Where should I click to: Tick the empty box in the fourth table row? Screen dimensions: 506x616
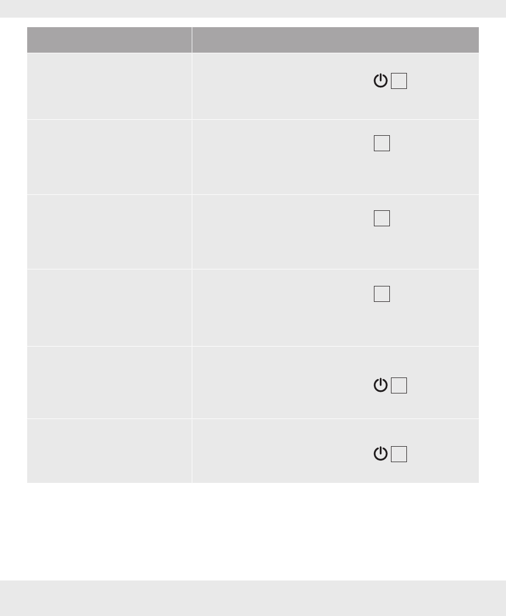point(382,294)
